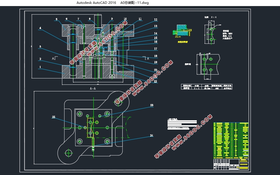This screenshot has height=175, width=280.
Task: Click the drawing title block at bottom right
Action: click(231, 164)
